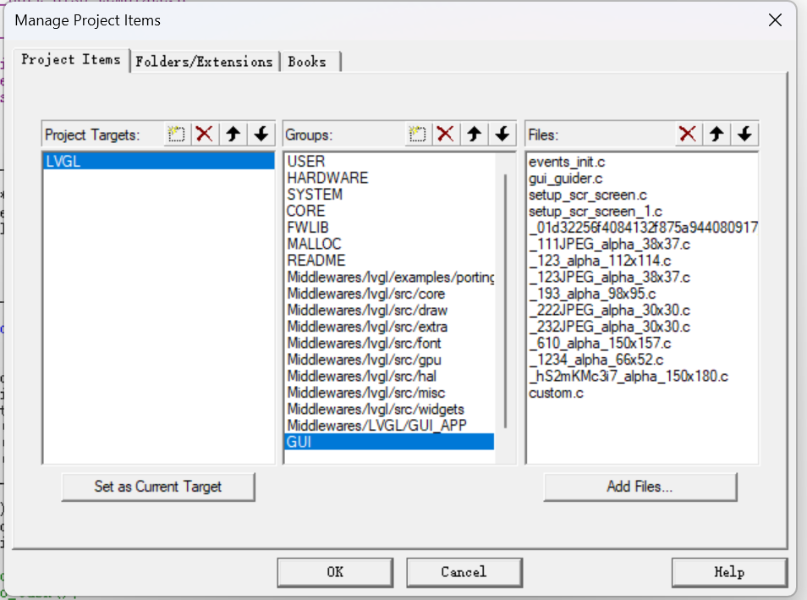The image size is (807, 600).
Task: Move the selected target down
Action: coord(261,134)
